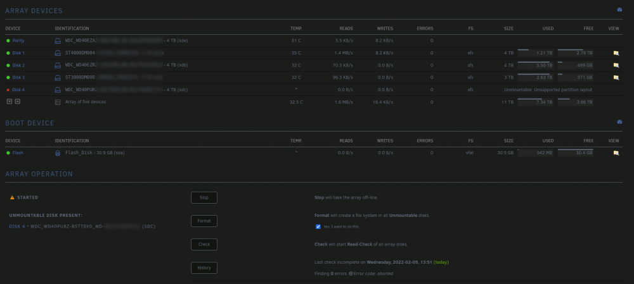
Task: Open the Flash device link
Action: click(18, 153)
